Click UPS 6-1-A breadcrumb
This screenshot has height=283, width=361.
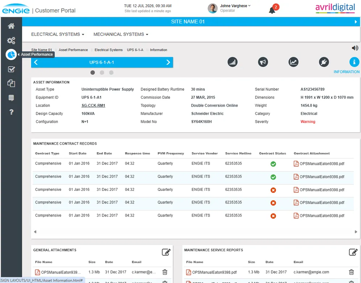[135, 50]
